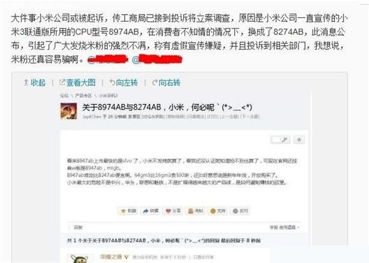
Task: Rotate image left with 向左转
Action: pos(124,83)
